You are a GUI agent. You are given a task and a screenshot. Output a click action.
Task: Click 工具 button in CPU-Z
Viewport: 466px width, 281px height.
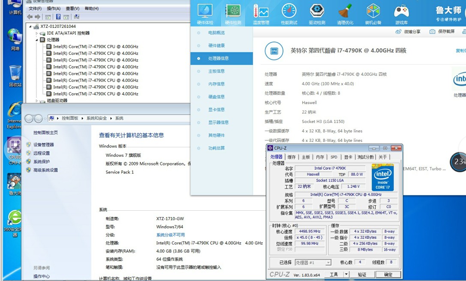coord(334,275)
